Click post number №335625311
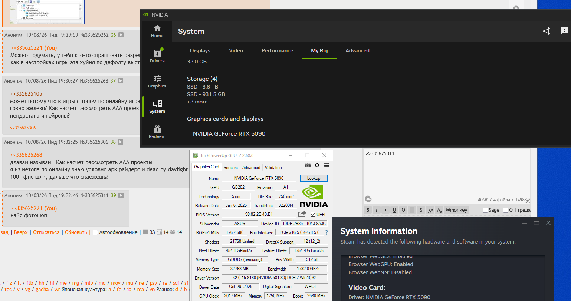 (95, 195)
